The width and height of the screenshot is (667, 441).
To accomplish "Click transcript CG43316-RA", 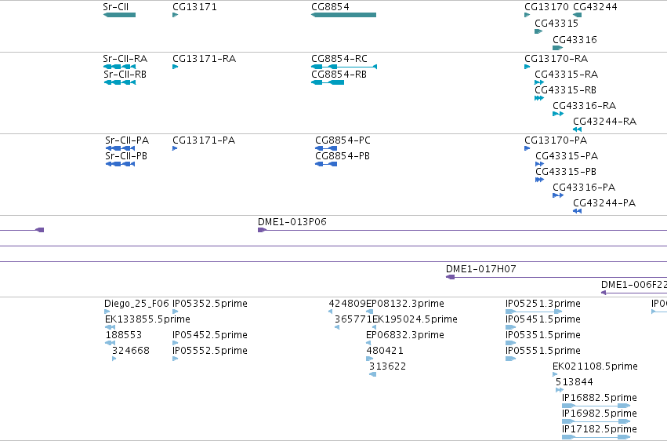I will pos(558,114).
